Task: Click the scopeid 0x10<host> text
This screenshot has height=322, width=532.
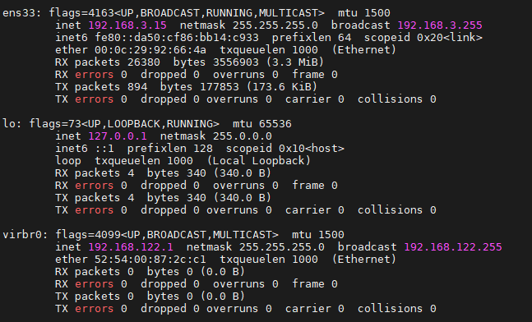Action: tap(285, 149)
